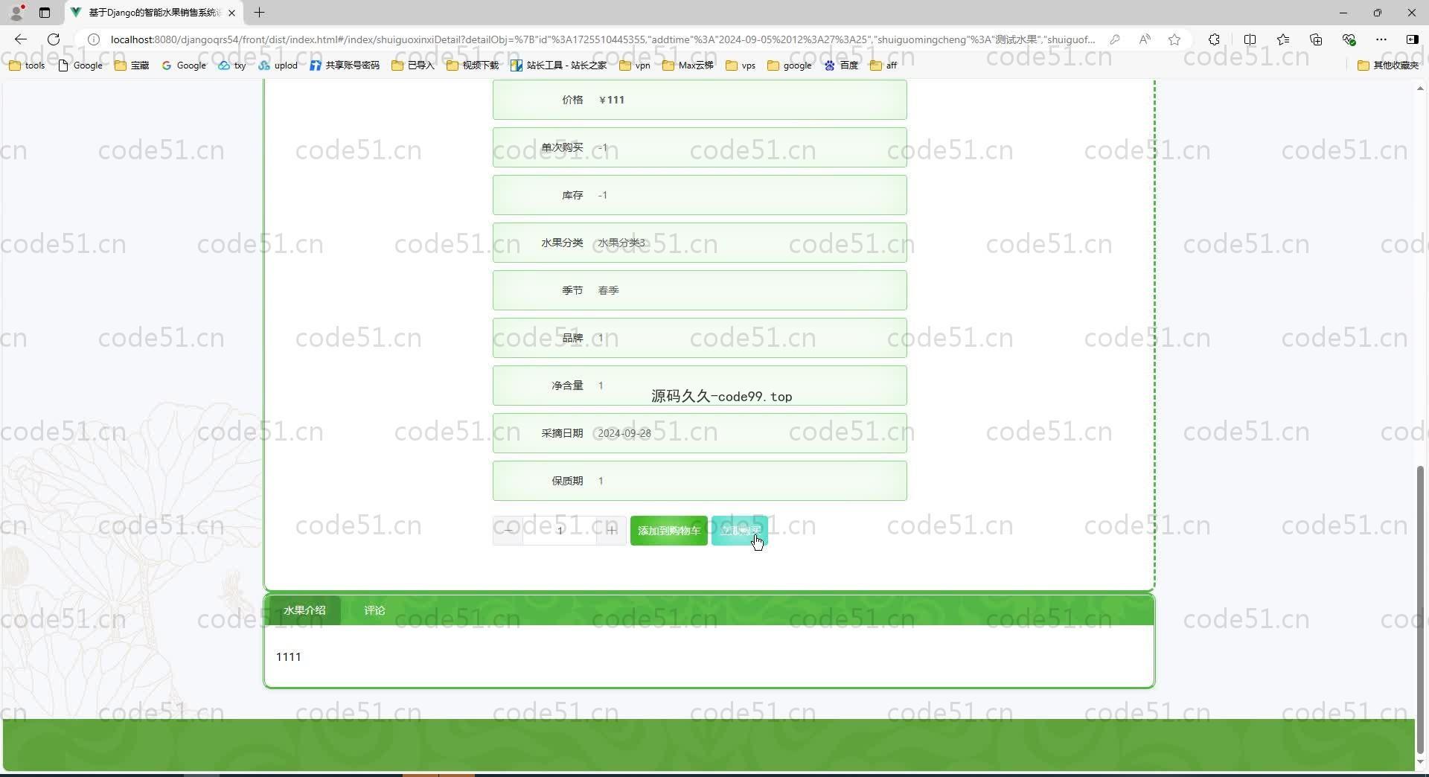Open the profile avatar icon

(16, 13)
